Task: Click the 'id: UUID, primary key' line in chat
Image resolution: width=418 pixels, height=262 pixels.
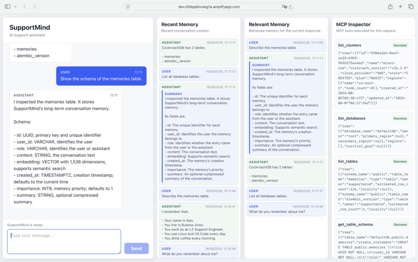Action: click(x=58, y=135)
